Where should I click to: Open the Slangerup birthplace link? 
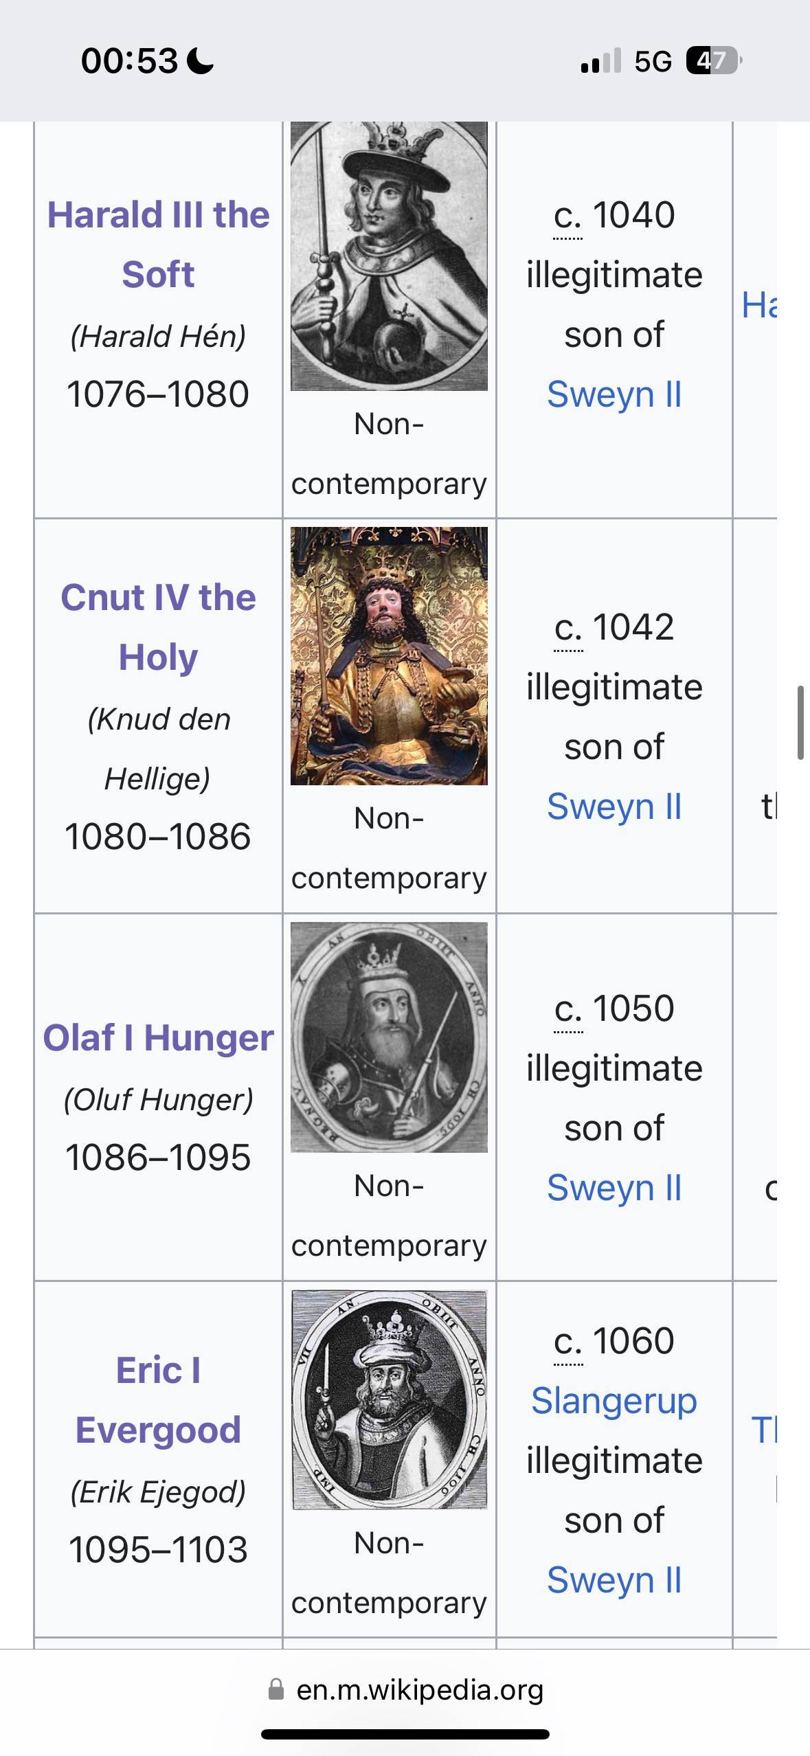(x=614, y=1401)
